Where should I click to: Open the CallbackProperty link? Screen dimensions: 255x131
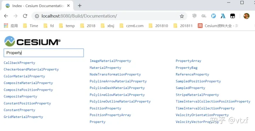point(19,63)
